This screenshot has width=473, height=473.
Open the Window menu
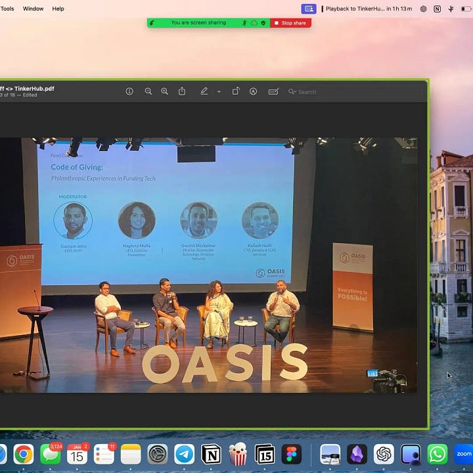click(x=34, y=9)
